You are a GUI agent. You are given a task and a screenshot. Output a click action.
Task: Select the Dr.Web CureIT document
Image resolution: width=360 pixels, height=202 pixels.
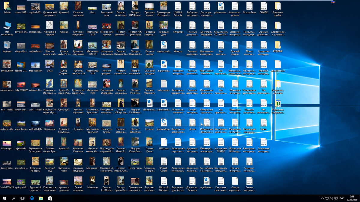tap(163, 162)
